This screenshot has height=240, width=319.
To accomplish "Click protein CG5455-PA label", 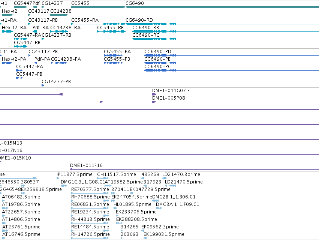I will coord(117,52).
